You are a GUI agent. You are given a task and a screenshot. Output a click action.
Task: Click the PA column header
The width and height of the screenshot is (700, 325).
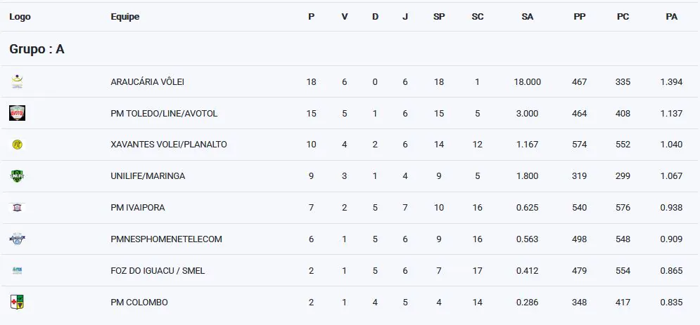[x=671, y=17]
